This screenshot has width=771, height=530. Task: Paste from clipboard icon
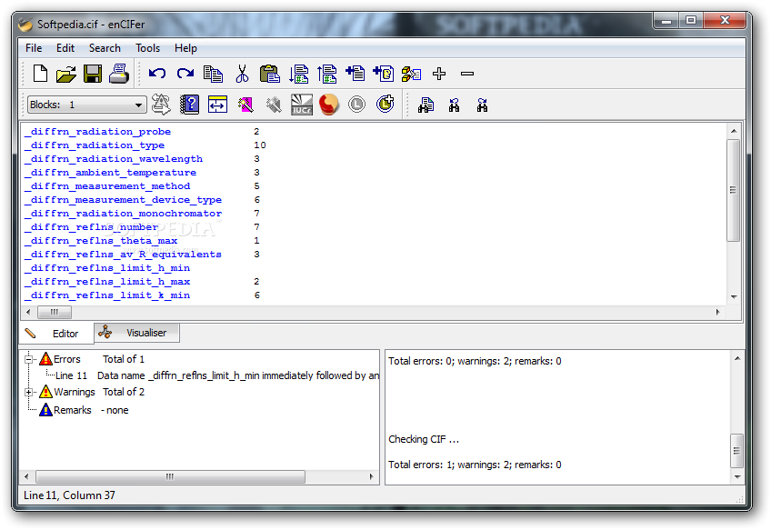coord(270,75)
